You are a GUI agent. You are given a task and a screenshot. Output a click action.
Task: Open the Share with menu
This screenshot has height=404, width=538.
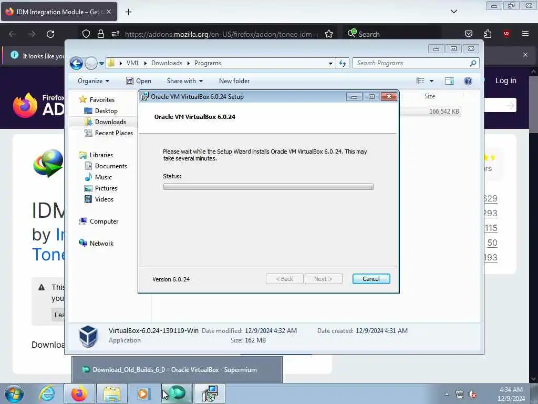184,81
